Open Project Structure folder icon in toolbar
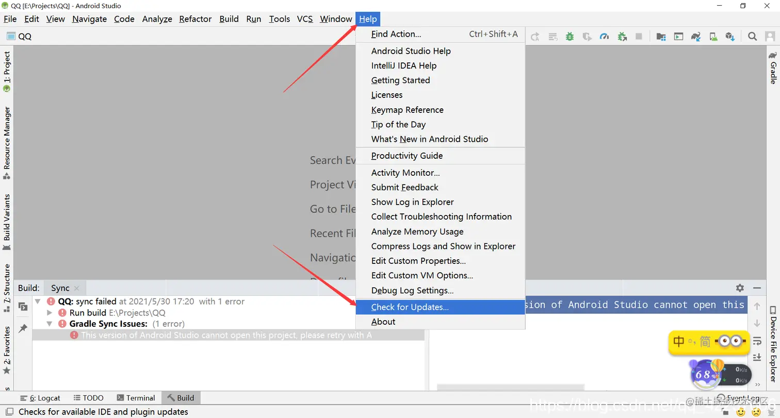780x418 pixels. [x=661, y=36]
